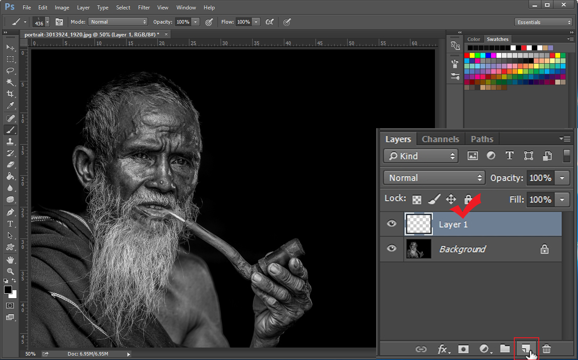Click the Delete Layer trash icon
The image size is (578, 360).
pyautogui.click(x=546, y=349)
